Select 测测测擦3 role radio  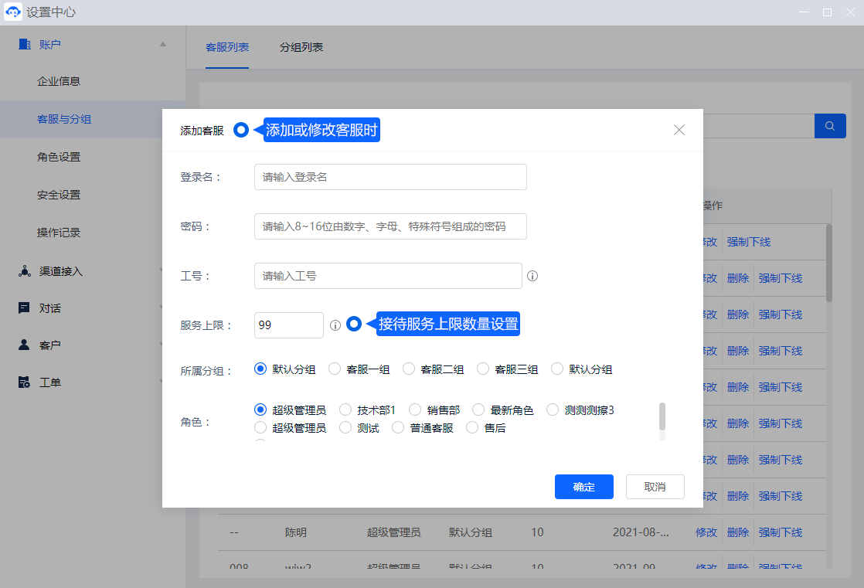pyautogui.click(x=552, y=410)
